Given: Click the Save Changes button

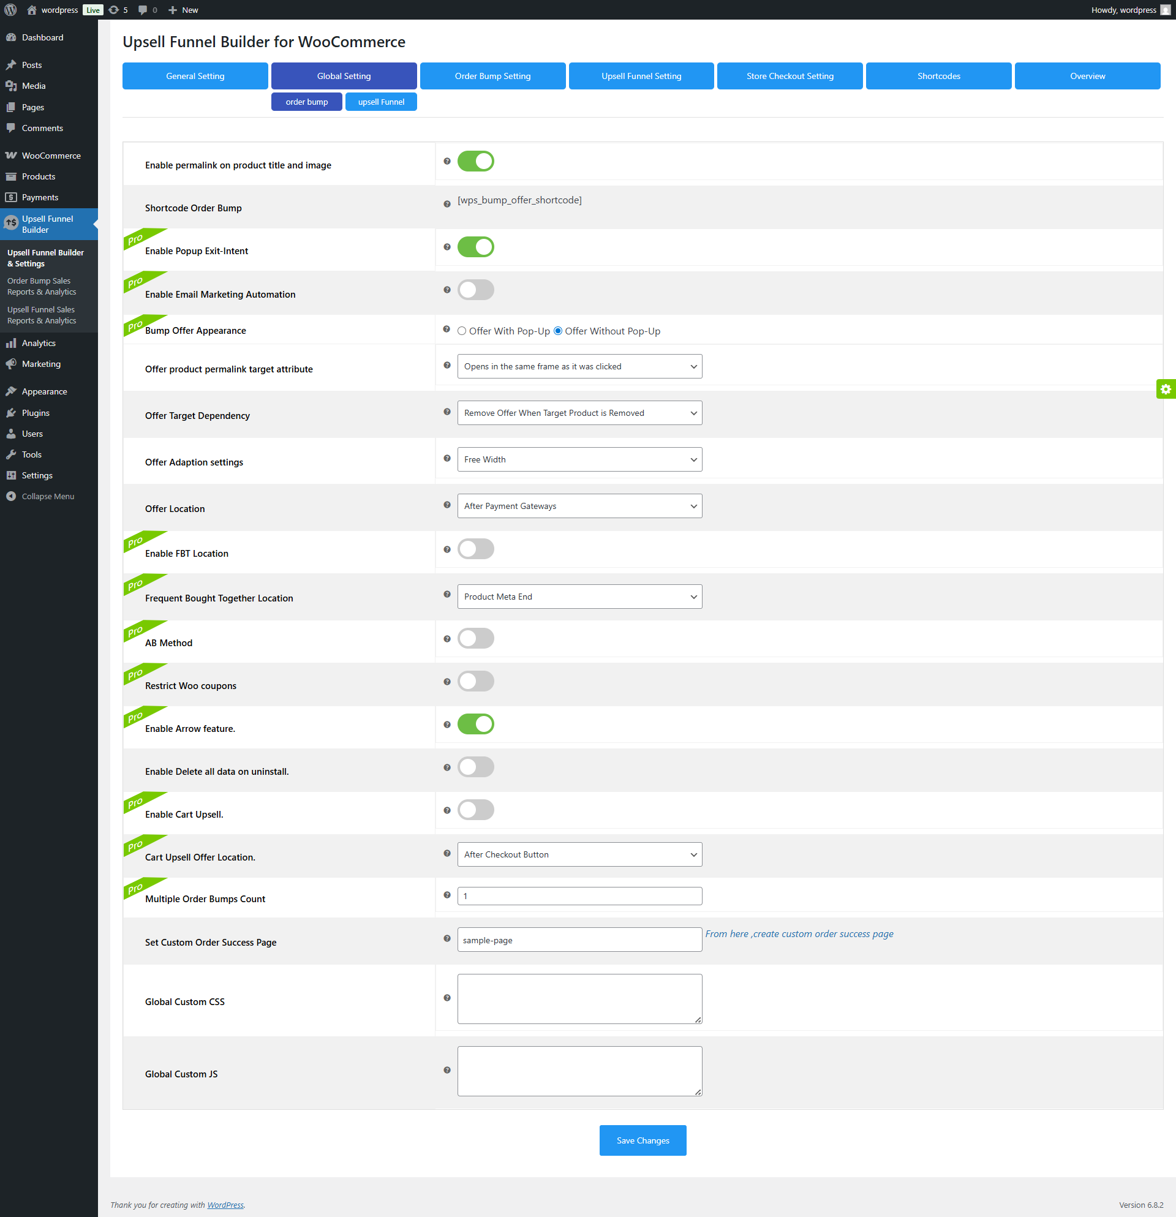Looking at the screenshot, I should coord(643,1140).
